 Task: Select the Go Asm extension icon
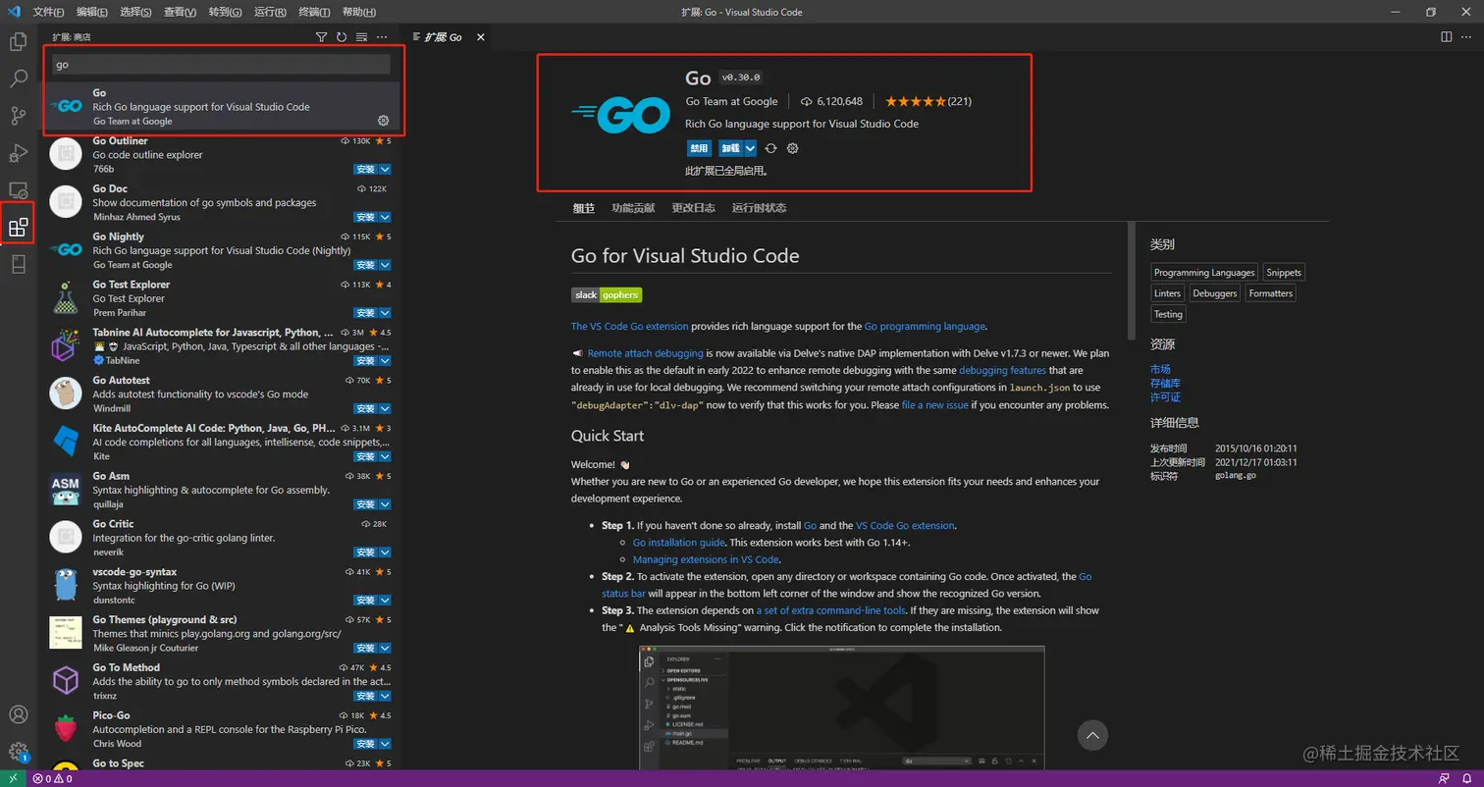click(x=66, y=490)
